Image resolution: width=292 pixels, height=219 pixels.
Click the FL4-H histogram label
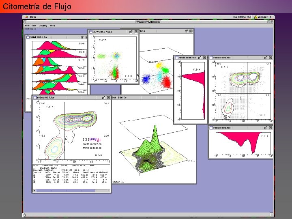[81, 84]
